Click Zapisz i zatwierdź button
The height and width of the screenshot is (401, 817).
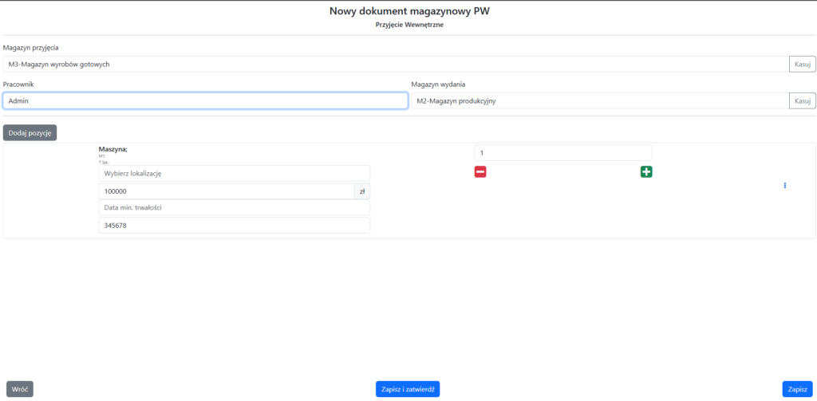[408, 389]
